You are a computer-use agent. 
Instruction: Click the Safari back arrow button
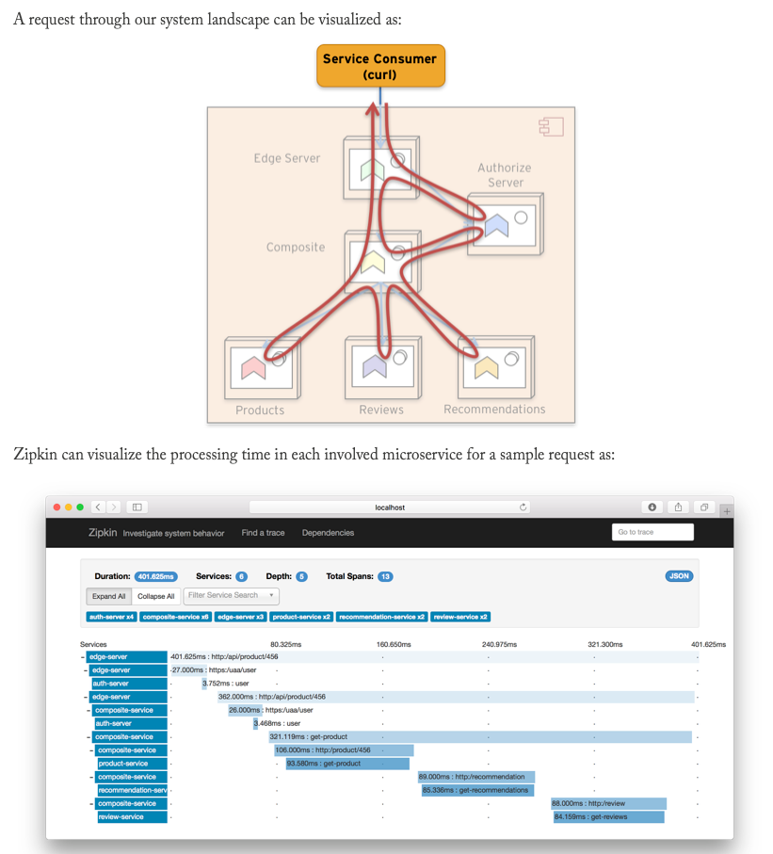[x=98, y=508]
